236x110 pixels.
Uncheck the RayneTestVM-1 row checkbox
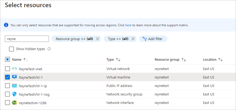[7, 77]
